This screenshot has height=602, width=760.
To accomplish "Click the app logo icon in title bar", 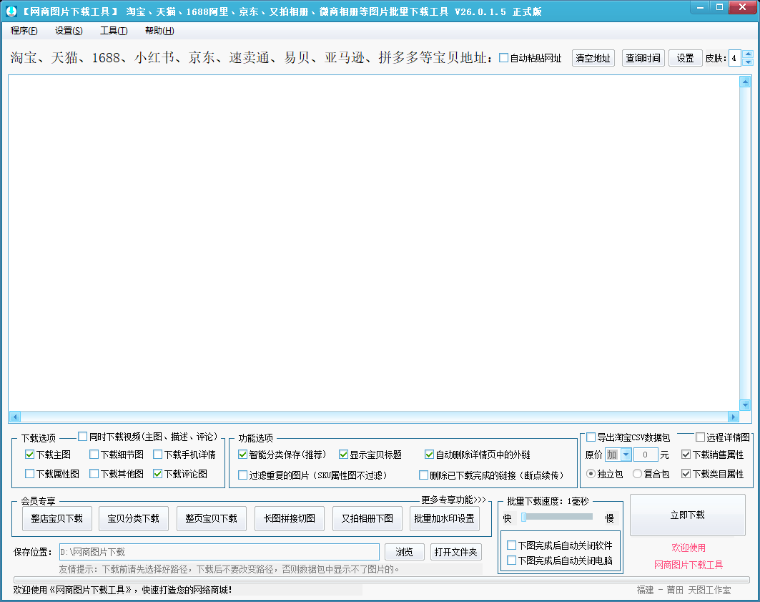I will (x=11, y=11).
